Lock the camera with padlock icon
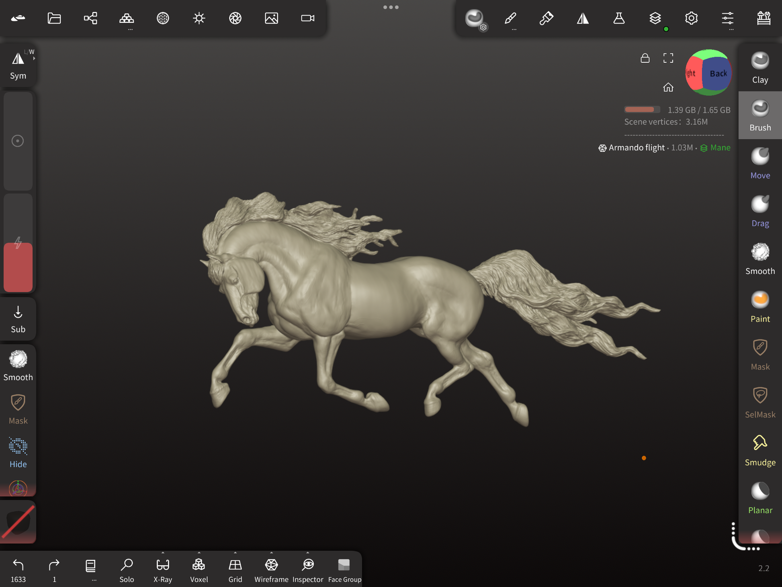This screenshot has height=587, width=782. [x=645, y=58]
